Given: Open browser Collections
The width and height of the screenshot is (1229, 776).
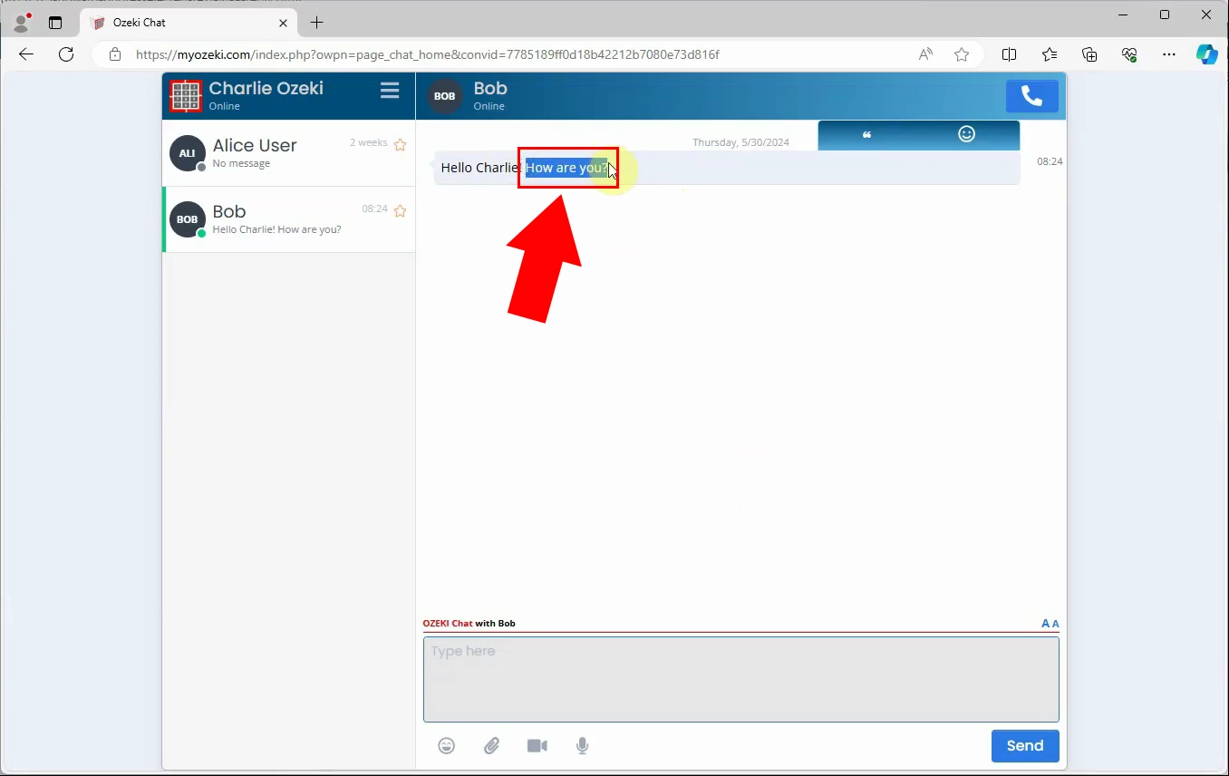Looking at the screenshot, I should point(1089,54).
